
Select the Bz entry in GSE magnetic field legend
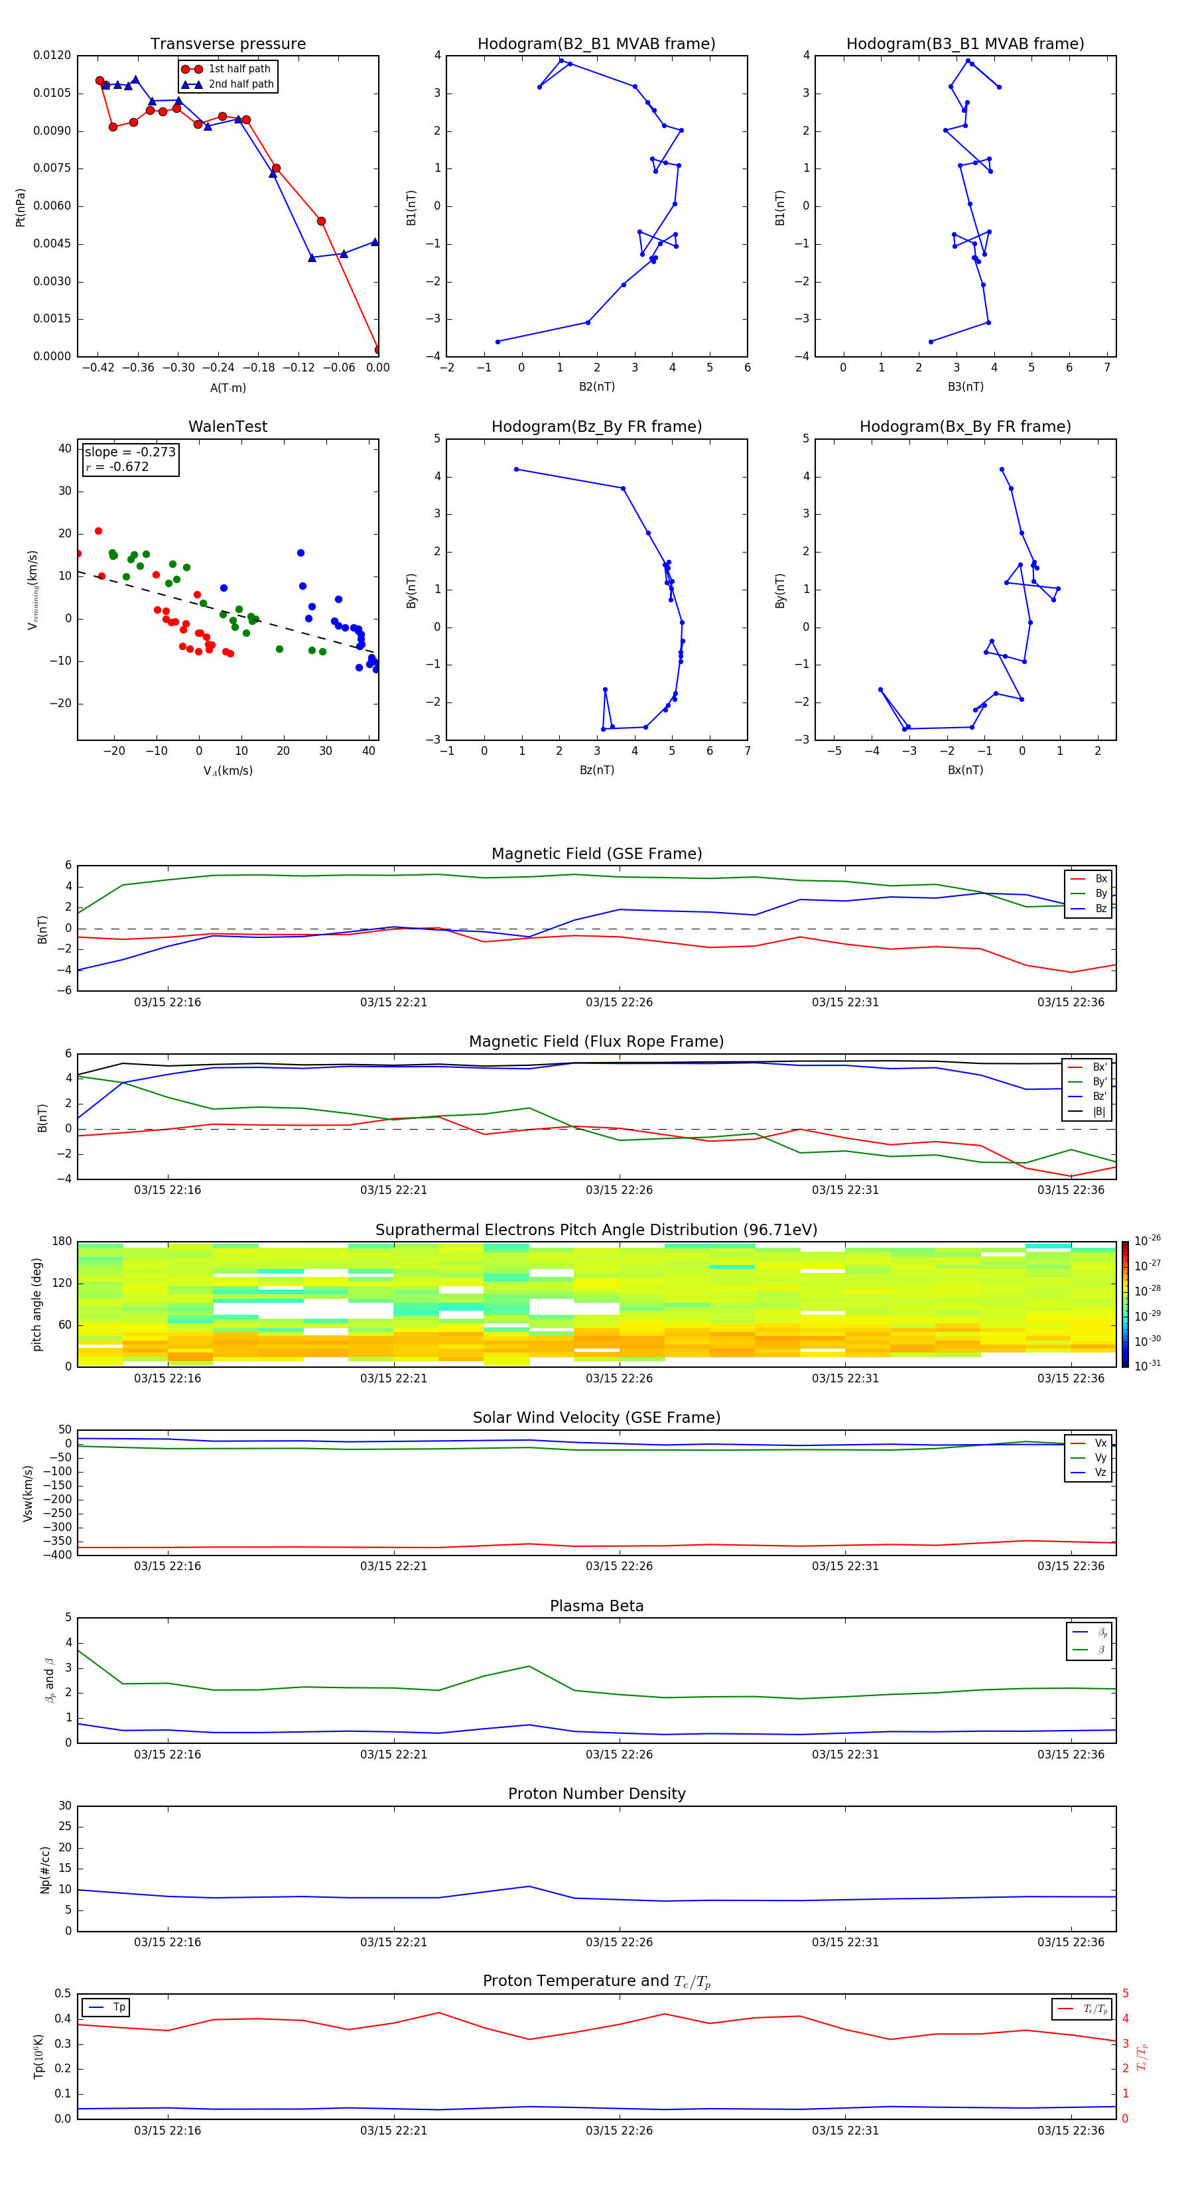point(1089,908)
